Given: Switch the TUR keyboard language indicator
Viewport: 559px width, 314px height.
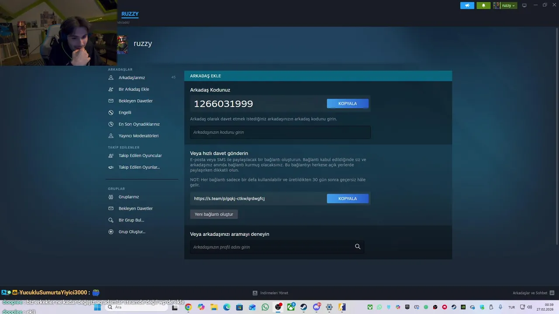Looking at the screenshot, I should click(511, 307).
